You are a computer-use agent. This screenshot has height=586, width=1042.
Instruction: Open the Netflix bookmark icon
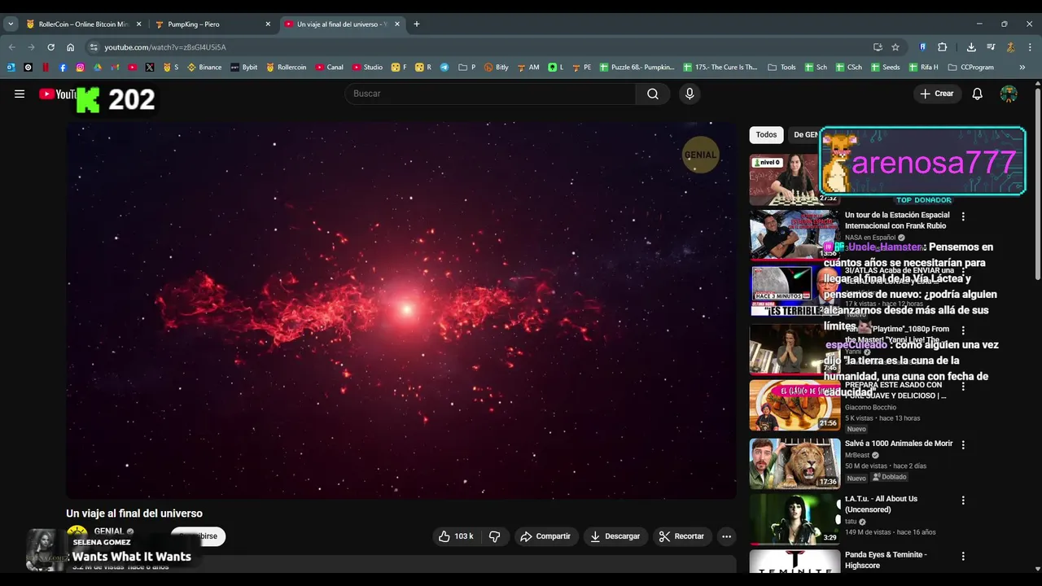click(x=46, y=68)
